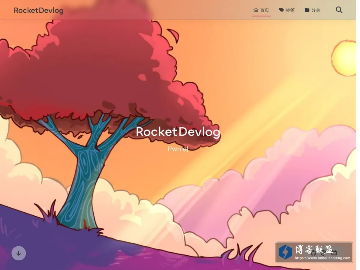The height and width of the screenshot is (270, 360).
Task: Click the large centered RocketDevlog title
Action: click(178, 132)
